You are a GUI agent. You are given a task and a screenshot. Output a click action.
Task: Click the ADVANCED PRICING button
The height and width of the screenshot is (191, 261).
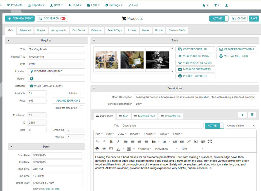click(68, 101)
